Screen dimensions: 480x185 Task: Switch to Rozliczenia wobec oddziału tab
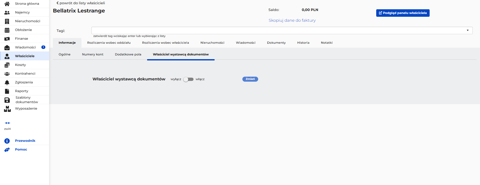point(109,43)
